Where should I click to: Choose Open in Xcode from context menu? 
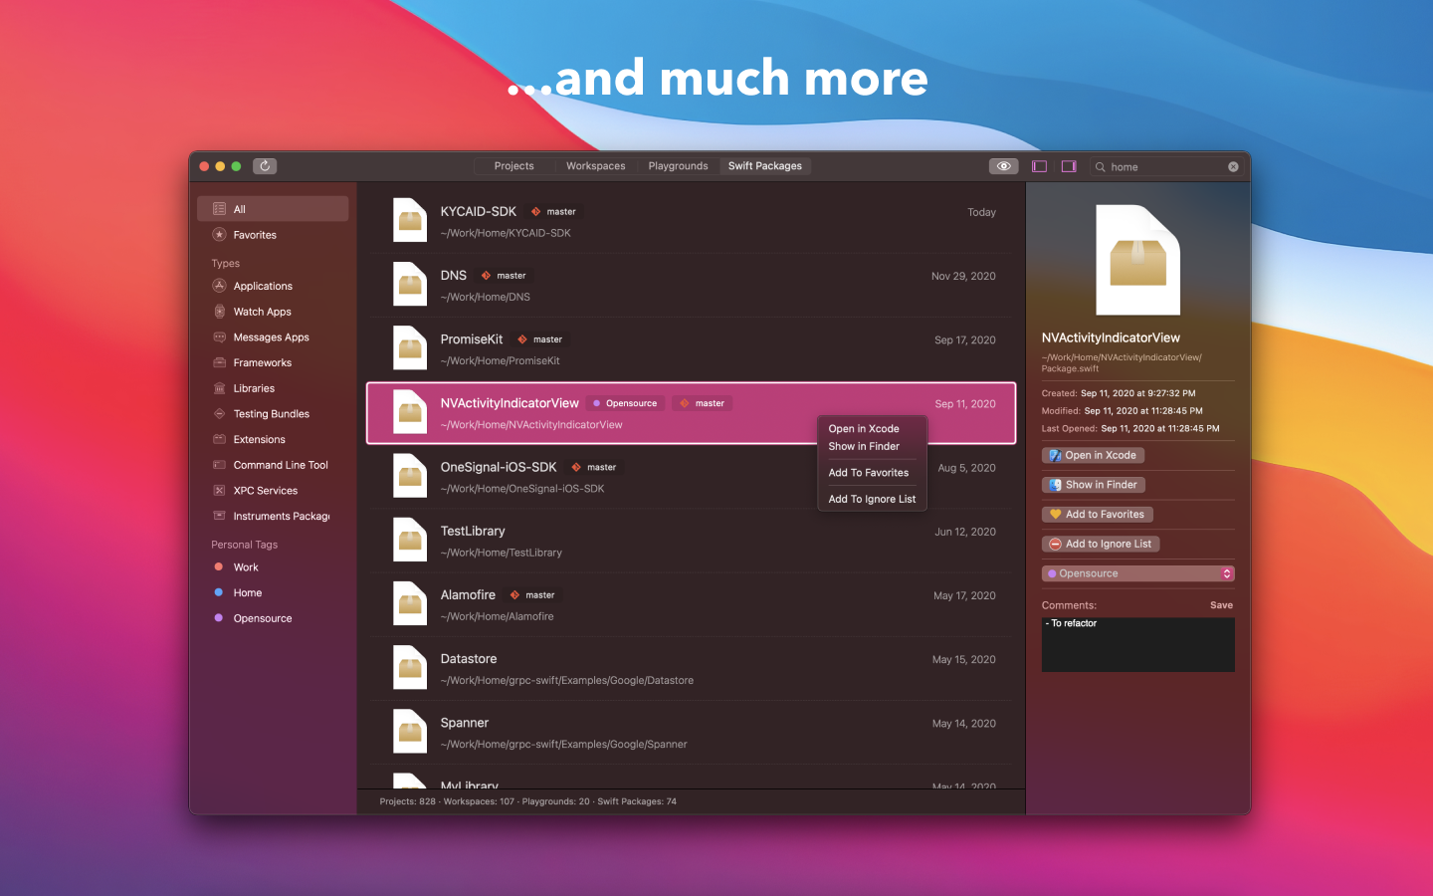click(x=864, y=429)
